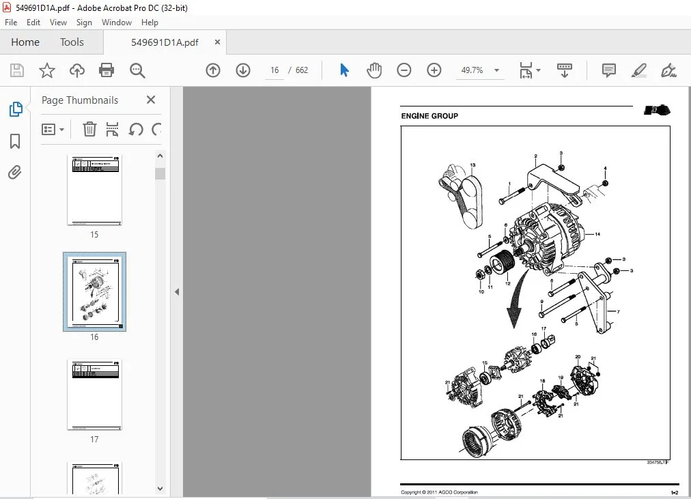Select page 15 thumbnail
Screen dimensions: 691x499
point(94,190)
